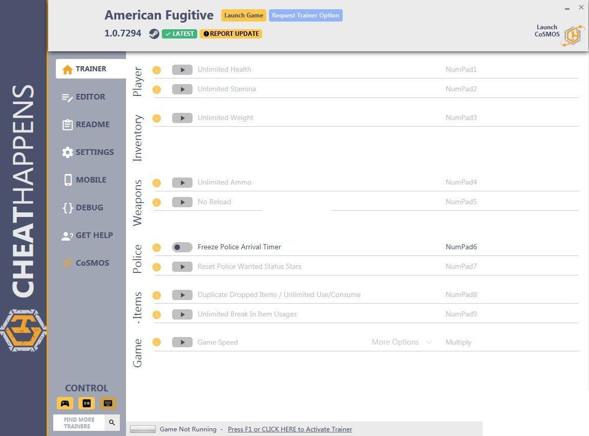Activate the No Reload play button
This screenshot has height=436, width=589.
(182, 202)
